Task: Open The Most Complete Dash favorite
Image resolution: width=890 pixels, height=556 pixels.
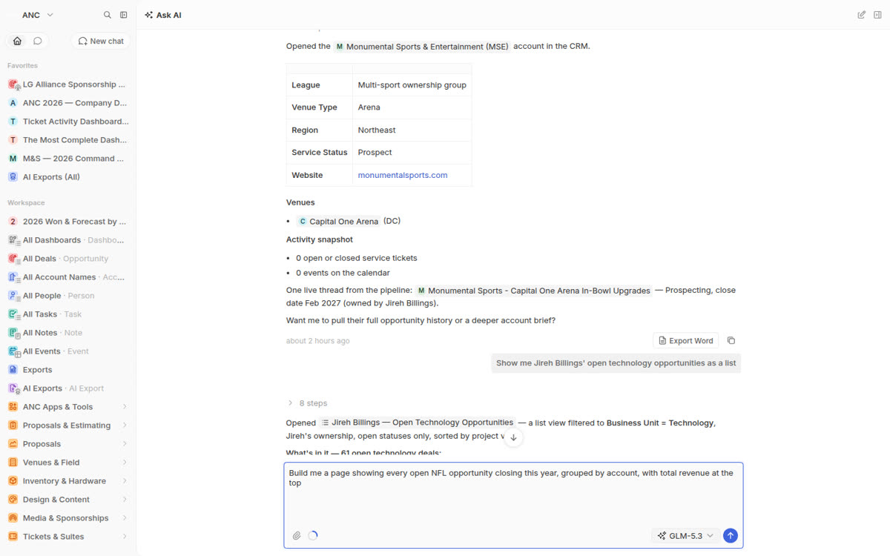Action: pyautogui.click(x=67, y=140)
